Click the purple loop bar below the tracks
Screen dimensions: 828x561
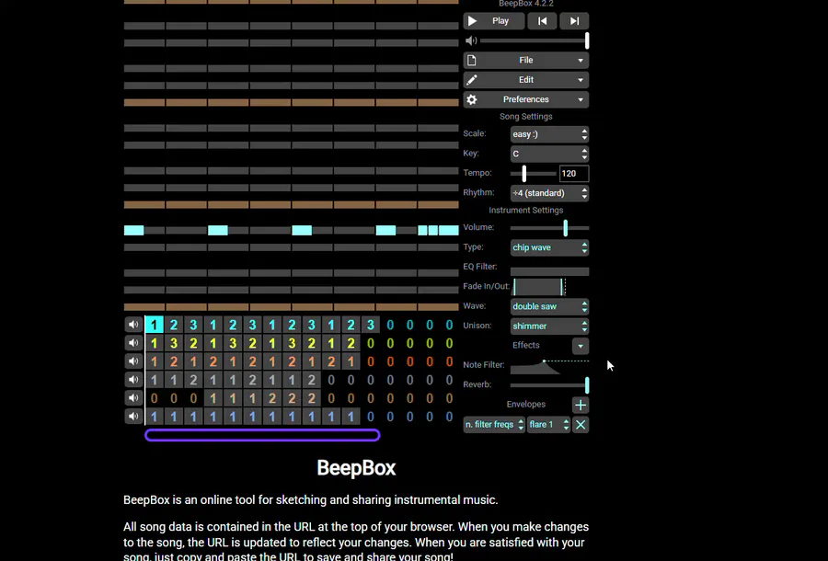[262, 435]
